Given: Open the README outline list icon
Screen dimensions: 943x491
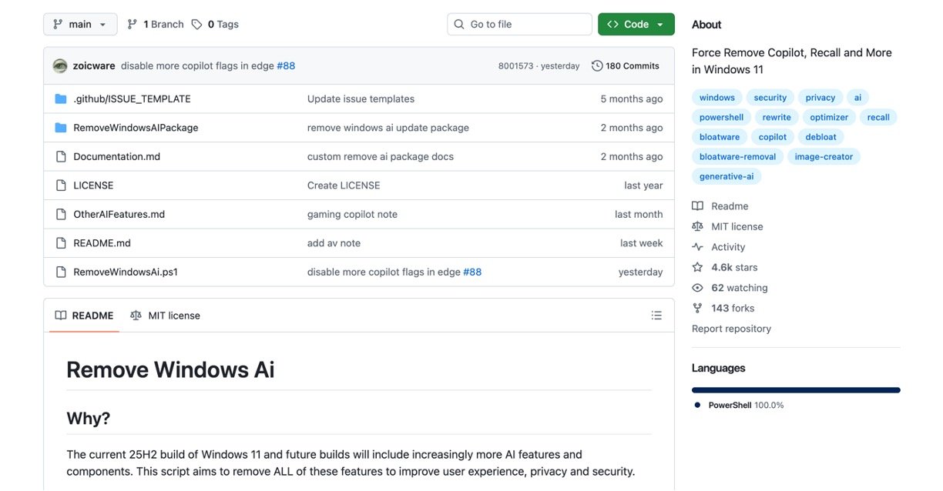Looking at the screenshot, I should click(656, 316).
